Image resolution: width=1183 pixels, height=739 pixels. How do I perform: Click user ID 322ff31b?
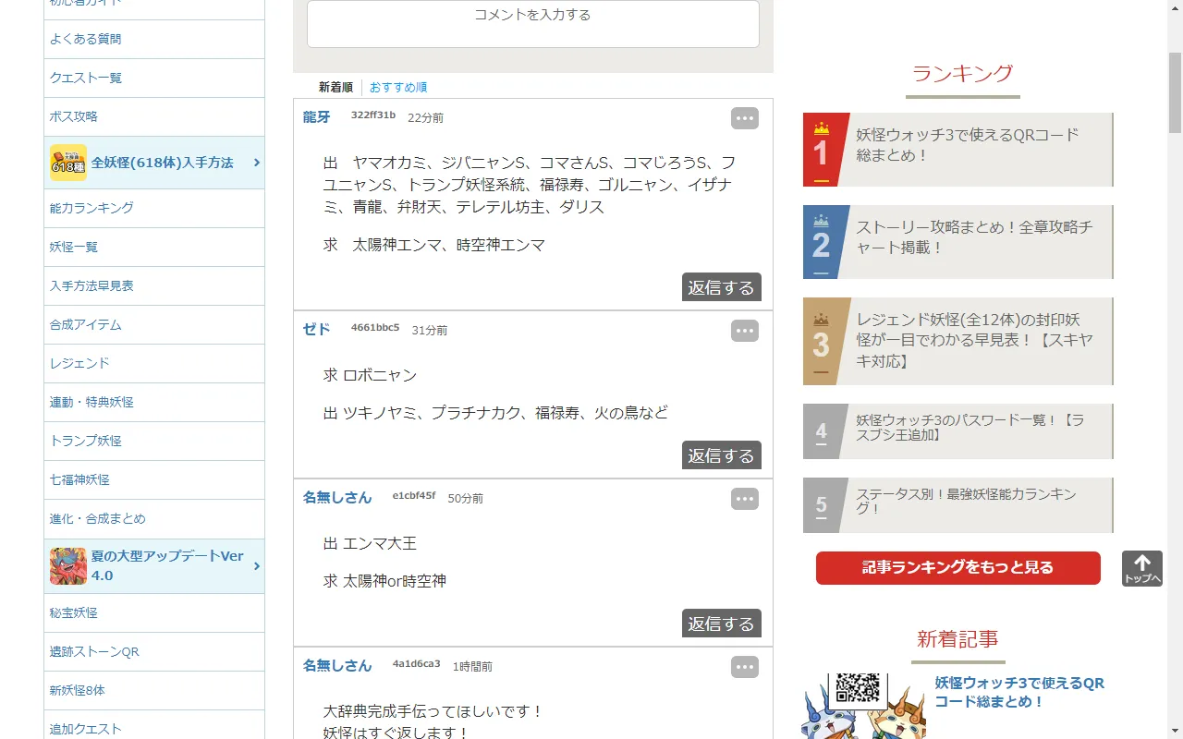[x=373, y=115]
